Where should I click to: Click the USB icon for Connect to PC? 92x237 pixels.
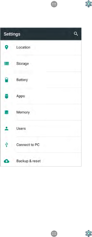click(6, 145)
